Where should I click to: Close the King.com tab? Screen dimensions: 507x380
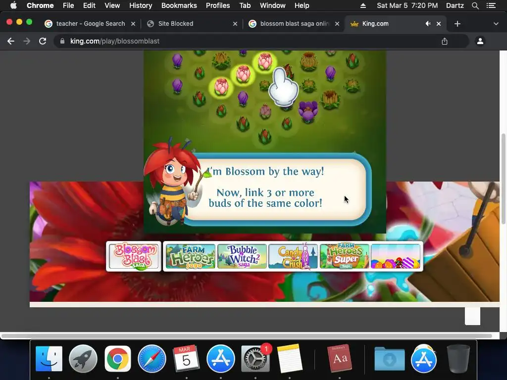click(439, 24)
